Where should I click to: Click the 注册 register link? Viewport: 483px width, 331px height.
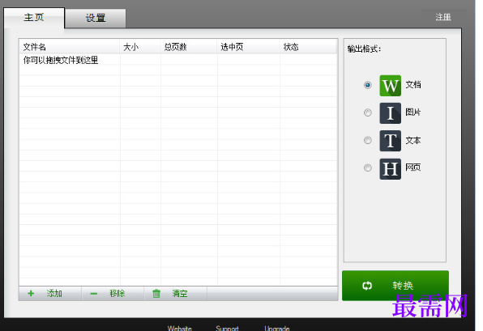(x=443, y=17)
